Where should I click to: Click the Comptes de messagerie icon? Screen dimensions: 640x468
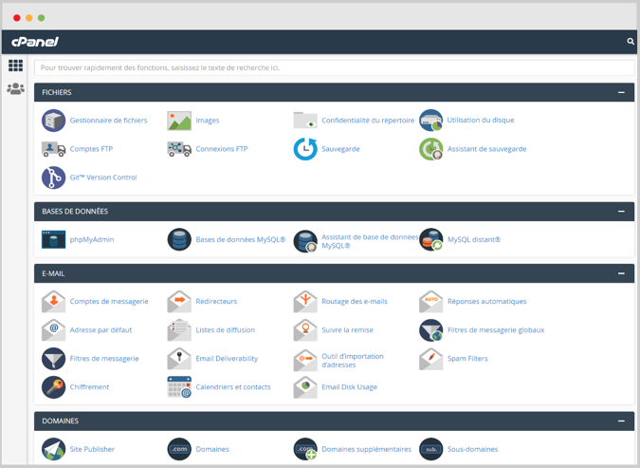(x=54, y=302)
